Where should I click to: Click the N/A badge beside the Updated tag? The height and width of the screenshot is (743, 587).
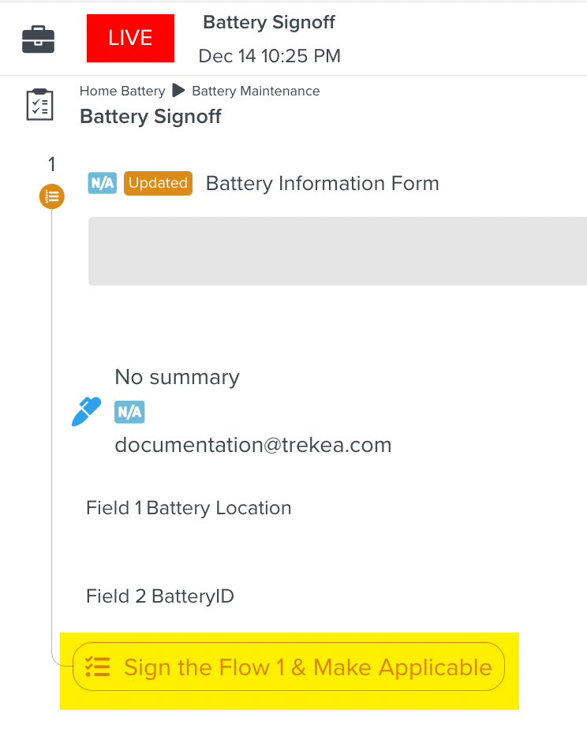coord(103,183)
